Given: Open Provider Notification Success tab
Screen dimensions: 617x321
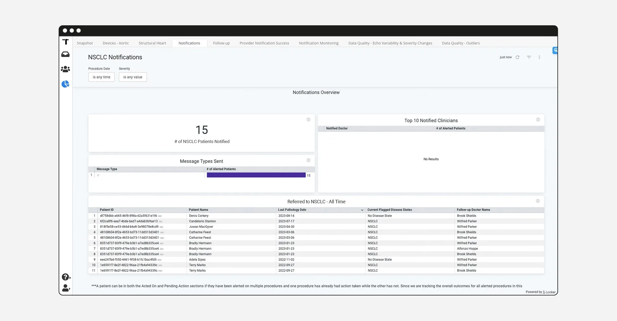Looking at the screenshot, I should 264,43.
